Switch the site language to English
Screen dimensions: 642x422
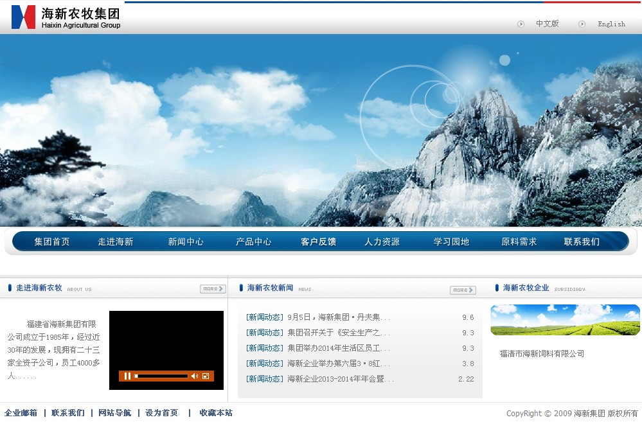tap(611, 24)
